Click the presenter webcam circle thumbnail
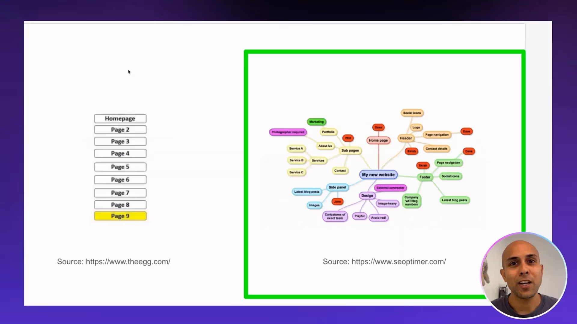This screenshot has width=577, height=324. pyautogui.click(x=524, y=275)
